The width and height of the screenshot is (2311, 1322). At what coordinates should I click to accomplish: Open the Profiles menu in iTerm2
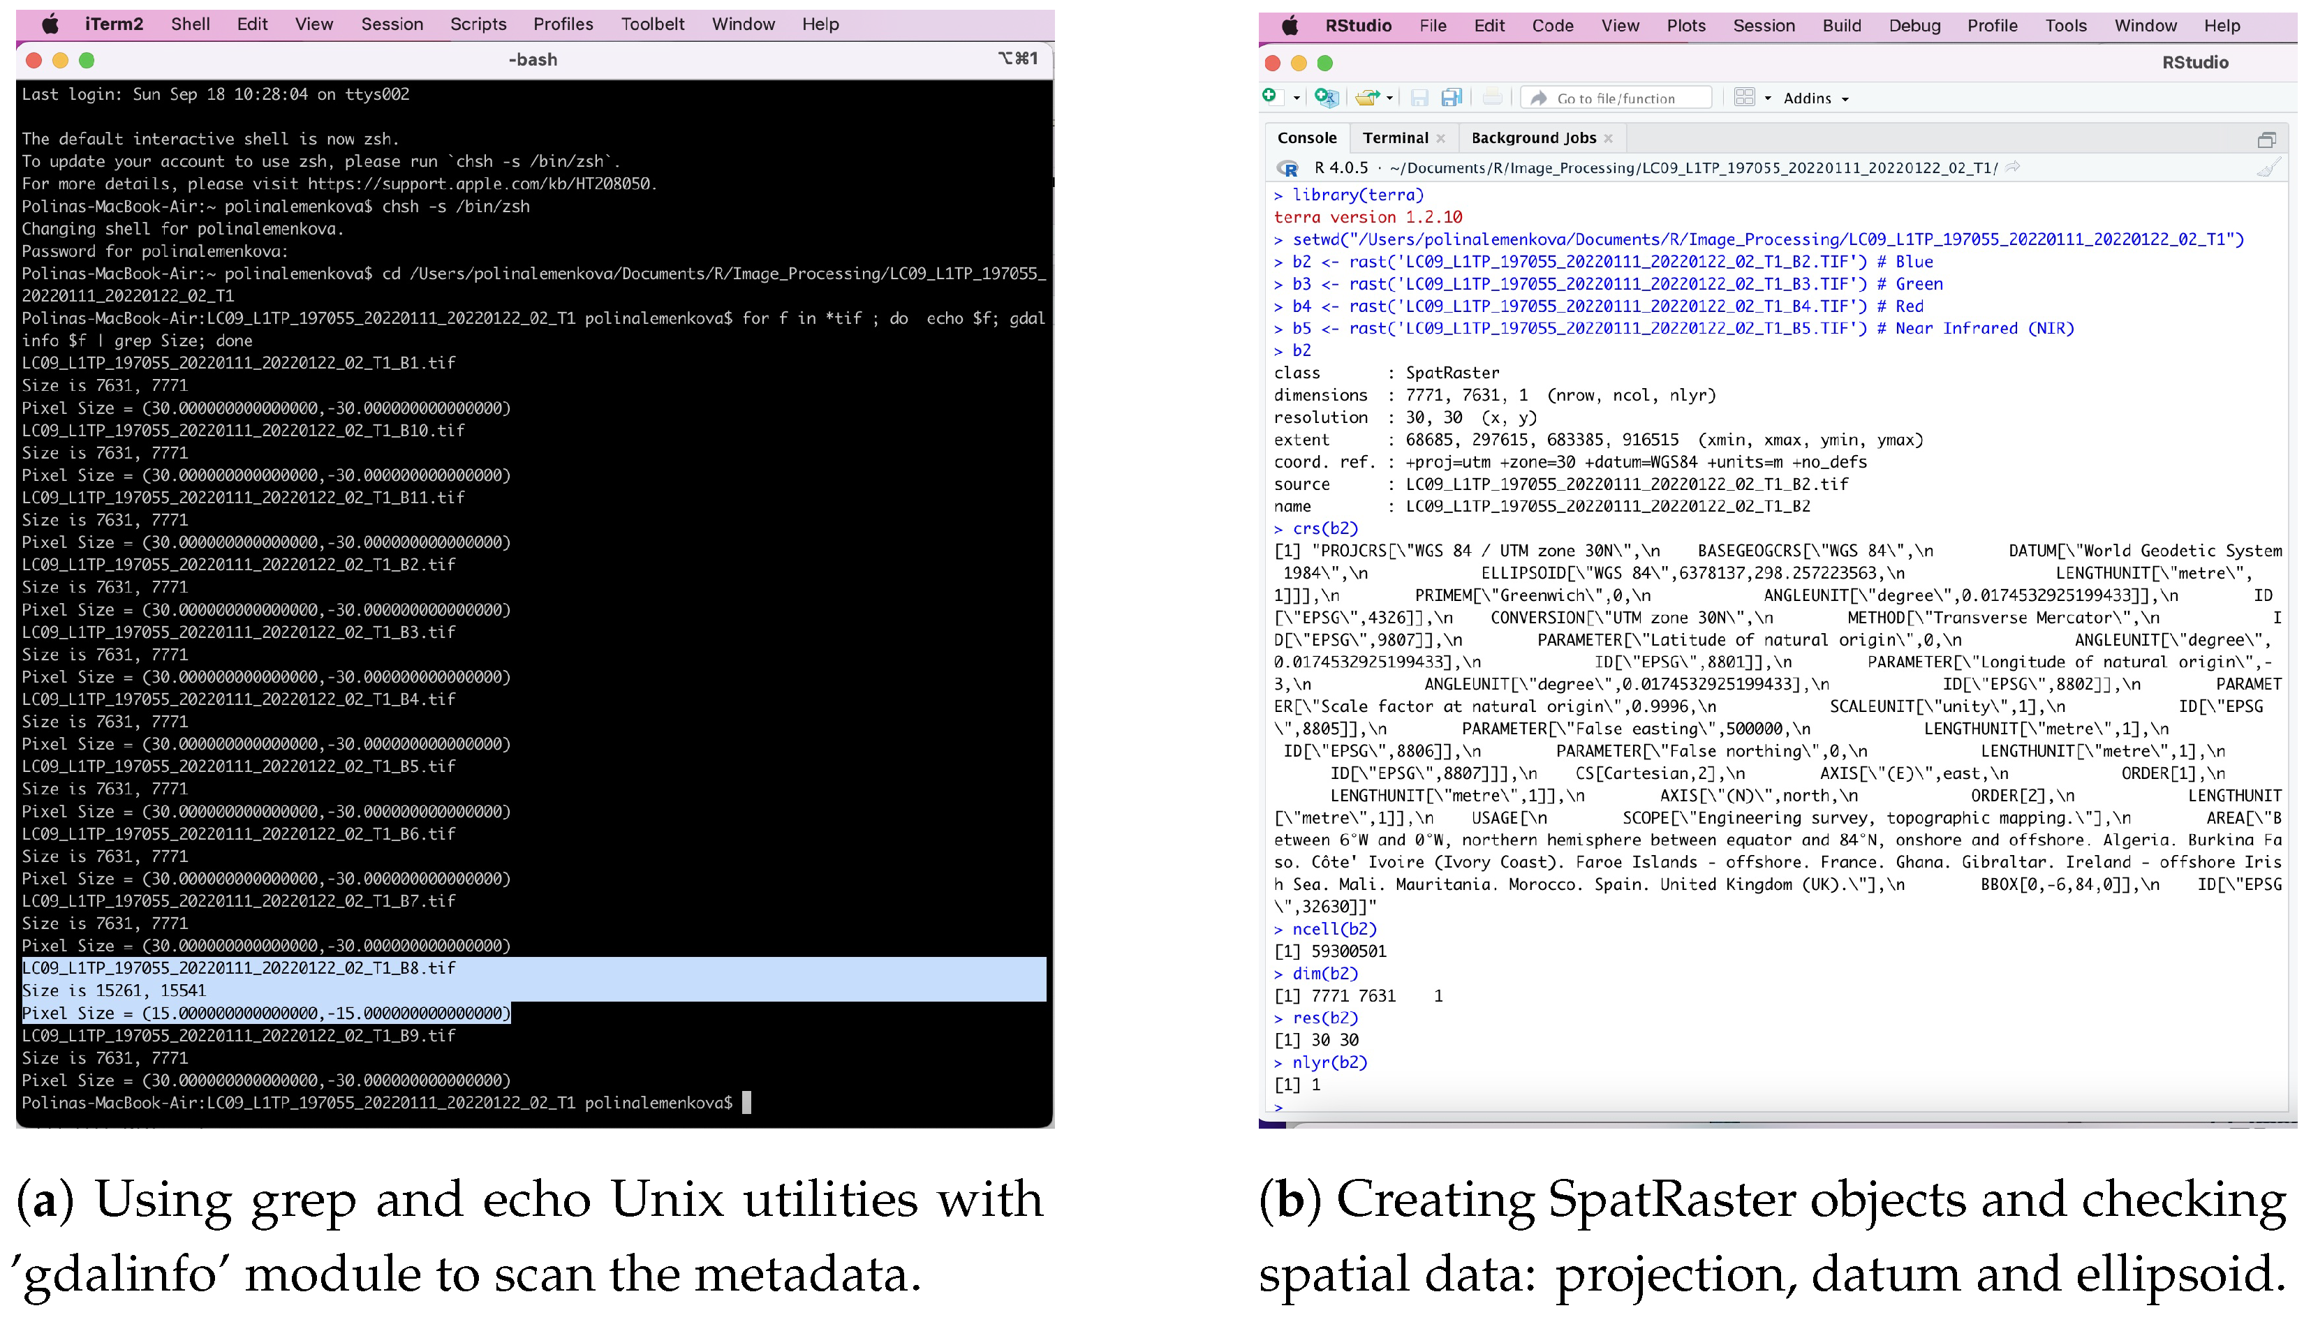[563, 24]
